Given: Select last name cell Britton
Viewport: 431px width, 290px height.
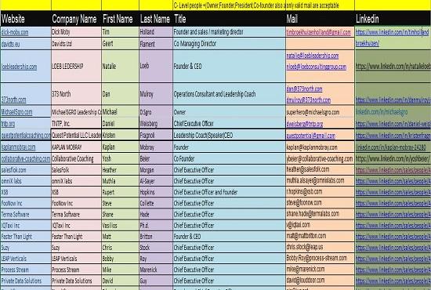Looking at the screenshot, I should [156, 237].
